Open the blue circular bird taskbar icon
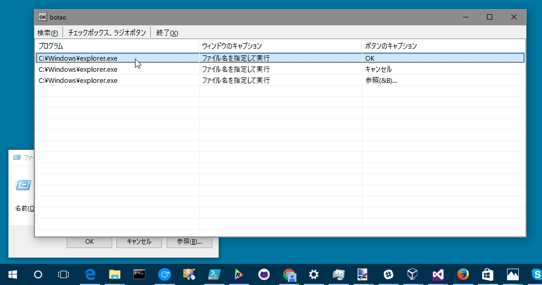542x285 pixels. [164, 274]
